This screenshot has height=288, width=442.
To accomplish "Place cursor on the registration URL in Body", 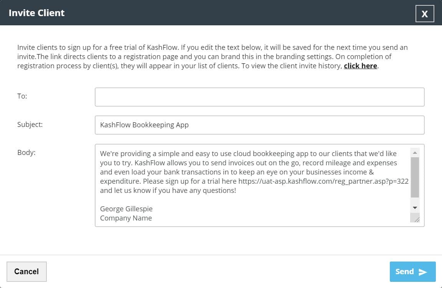I will 323,181.
